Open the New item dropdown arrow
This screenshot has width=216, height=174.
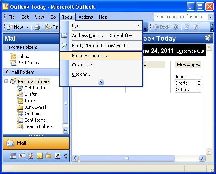click(x=27, y=27)
